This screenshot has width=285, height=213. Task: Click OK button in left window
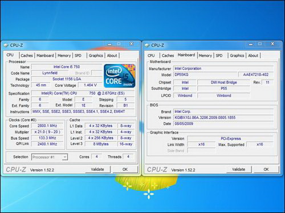(125, 169)
